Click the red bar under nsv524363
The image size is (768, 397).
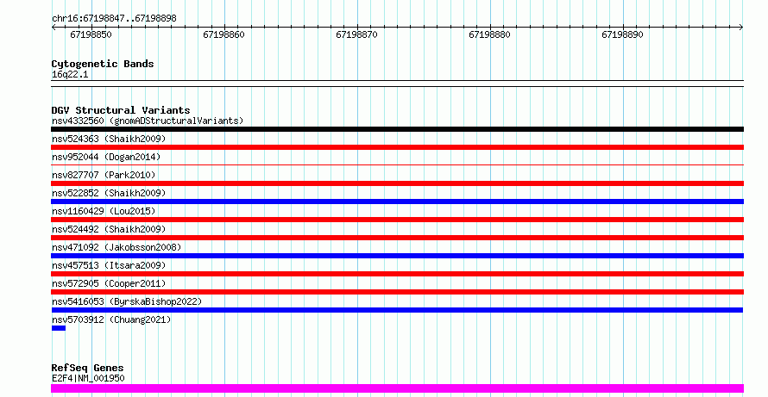397,147
